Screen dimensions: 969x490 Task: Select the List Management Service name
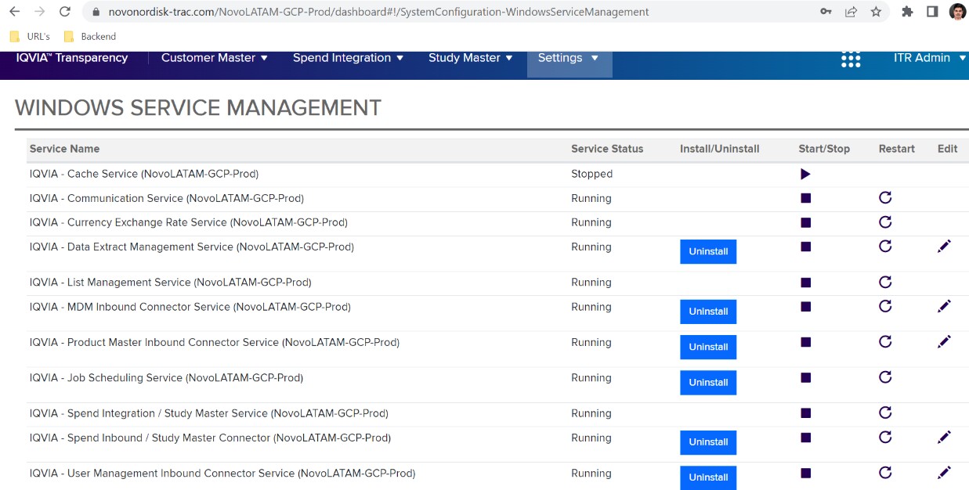[171, 282]
